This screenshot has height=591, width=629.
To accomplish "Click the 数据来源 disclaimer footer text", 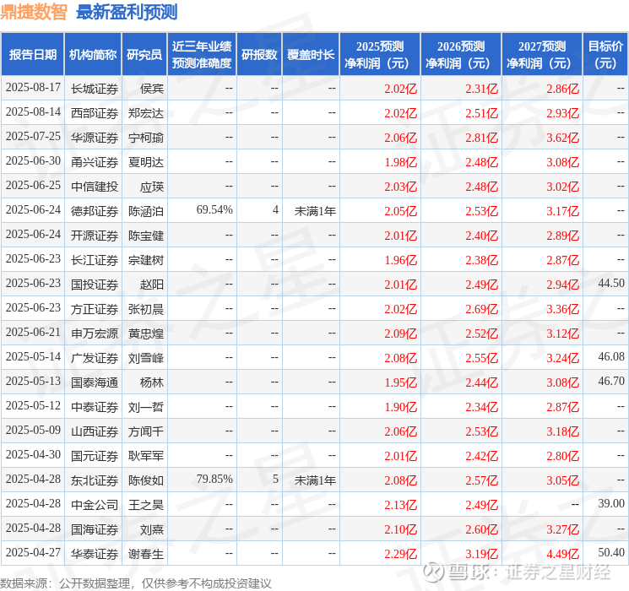I will click(136, 583).
